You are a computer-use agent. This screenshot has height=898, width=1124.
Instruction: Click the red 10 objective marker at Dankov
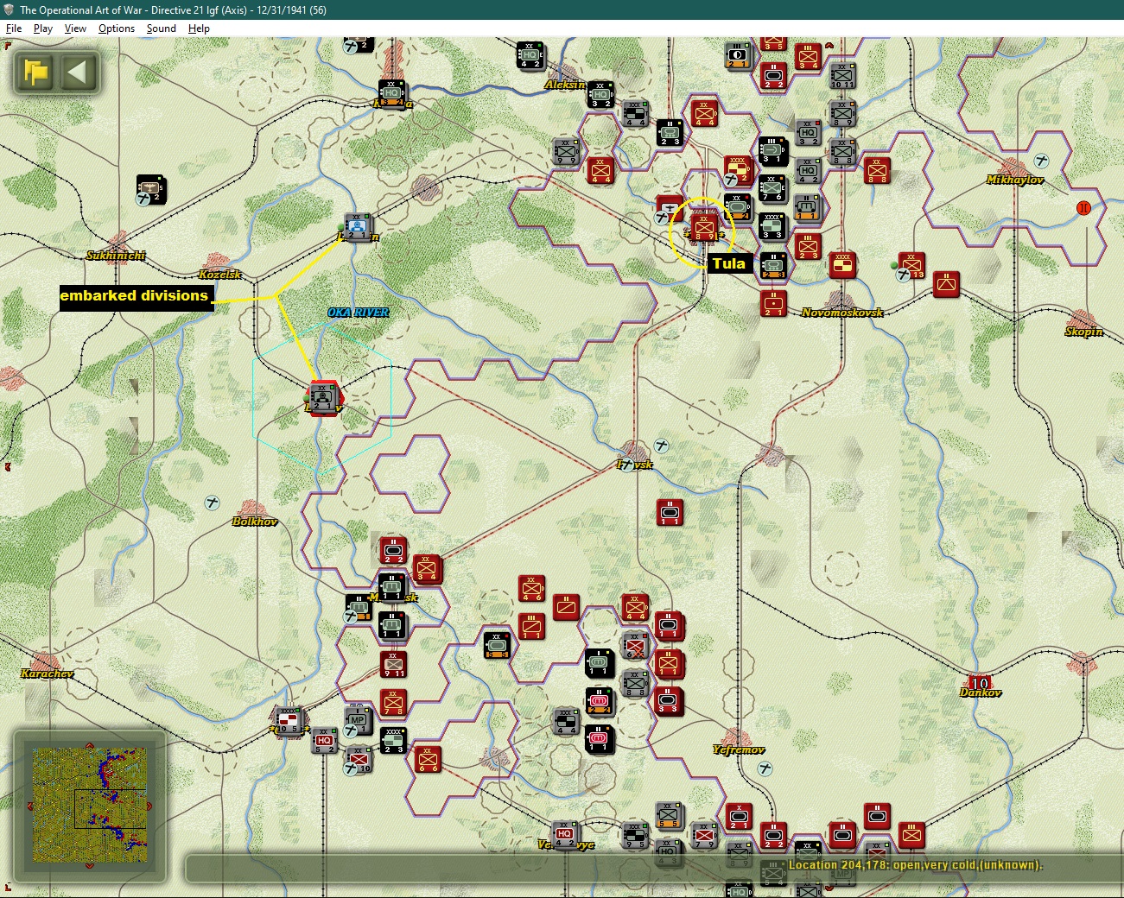coord(980,683)
